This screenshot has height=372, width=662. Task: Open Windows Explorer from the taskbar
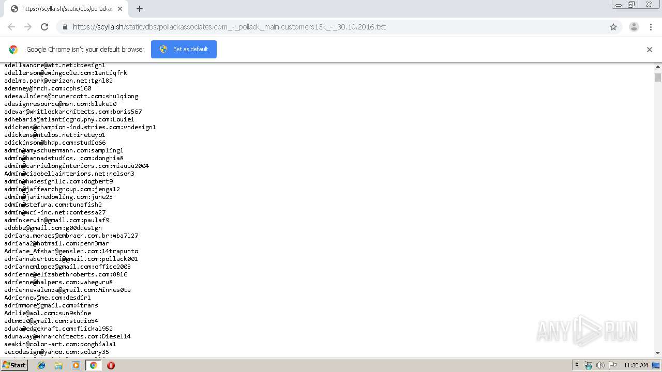tap(58, 365)
